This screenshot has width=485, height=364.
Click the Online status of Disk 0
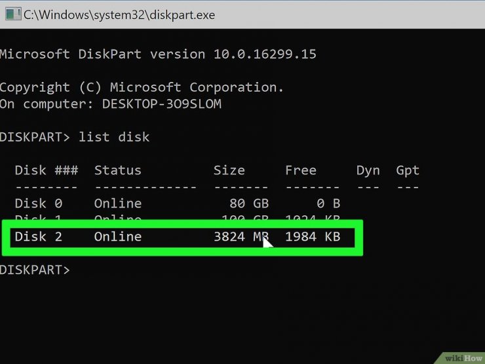(118, 203)
